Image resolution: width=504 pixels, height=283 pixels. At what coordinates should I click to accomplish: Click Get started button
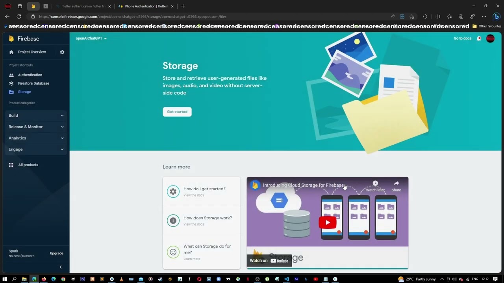[177, 112]
